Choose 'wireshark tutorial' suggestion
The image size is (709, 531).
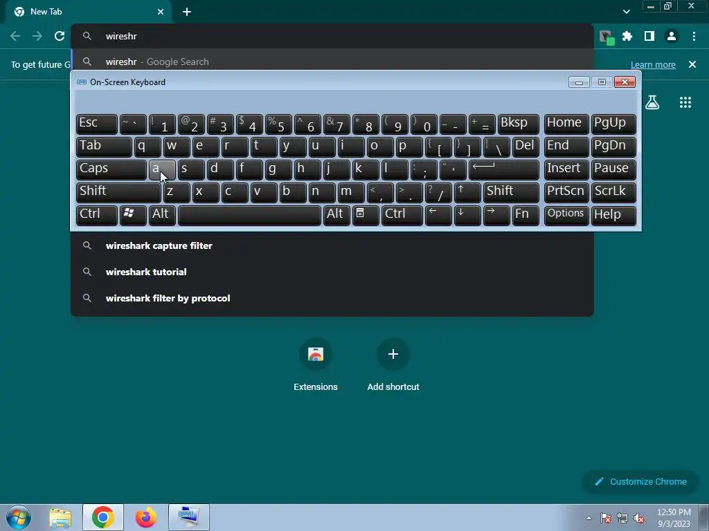pos(332,272)
